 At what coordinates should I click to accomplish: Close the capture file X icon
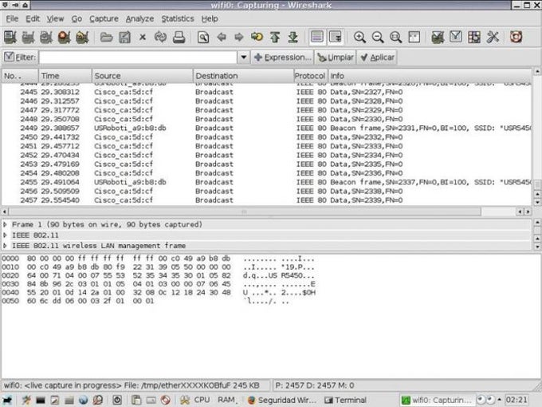(143, 37)
